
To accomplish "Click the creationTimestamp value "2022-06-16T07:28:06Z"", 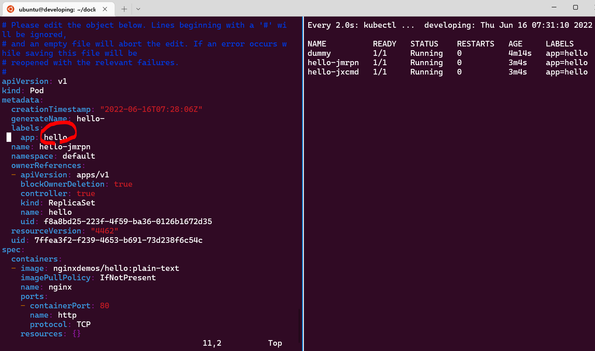I will pyautogui.click(x=151, y=109).
